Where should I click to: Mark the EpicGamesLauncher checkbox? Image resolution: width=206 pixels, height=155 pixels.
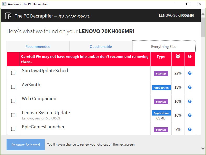pos(13,129)
